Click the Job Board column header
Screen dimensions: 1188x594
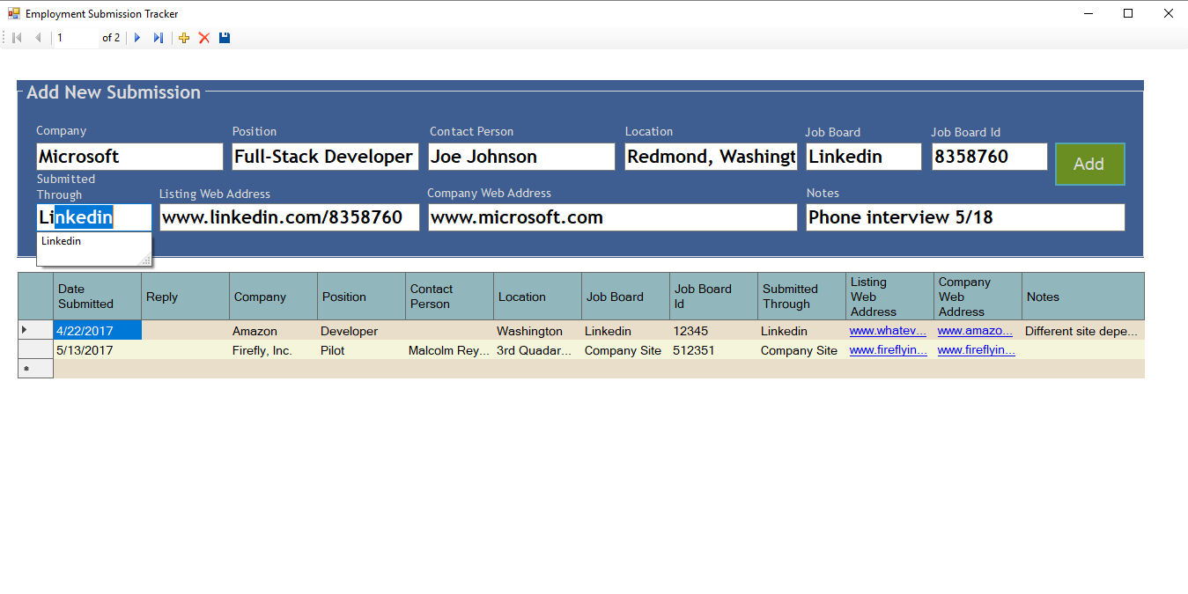[625, 297]
